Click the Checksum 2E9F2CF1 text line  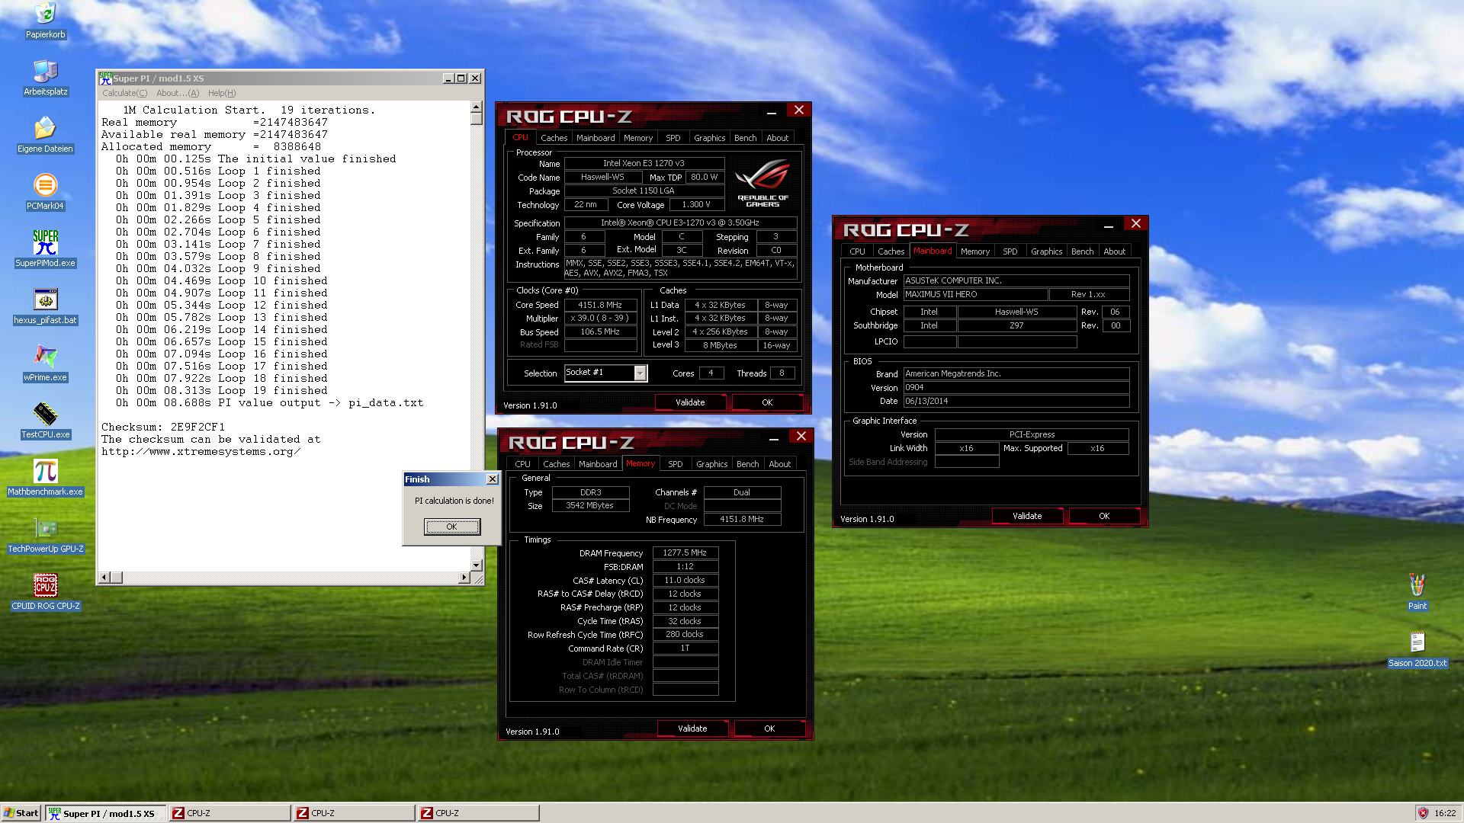pyautogui.click(x=163, y=428)
